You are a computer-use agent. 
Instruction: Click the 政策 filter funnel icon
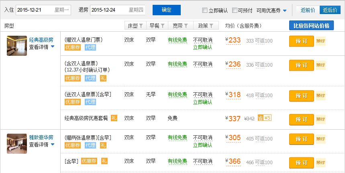pyautogui.click(x=211, y=26)
